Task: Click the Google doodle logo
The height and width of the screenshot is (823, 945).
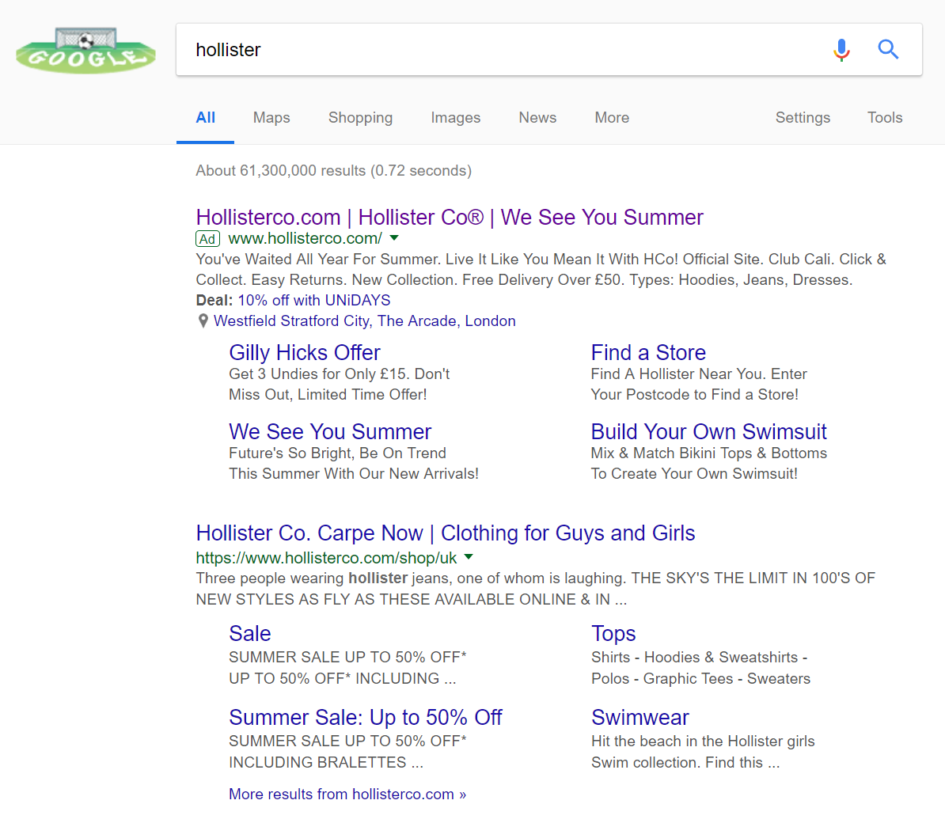Action: coord(85,51)
